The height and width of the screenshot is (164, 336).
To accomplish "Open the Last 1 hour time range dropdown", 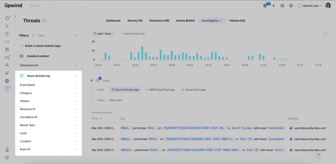I will point(104,34).
